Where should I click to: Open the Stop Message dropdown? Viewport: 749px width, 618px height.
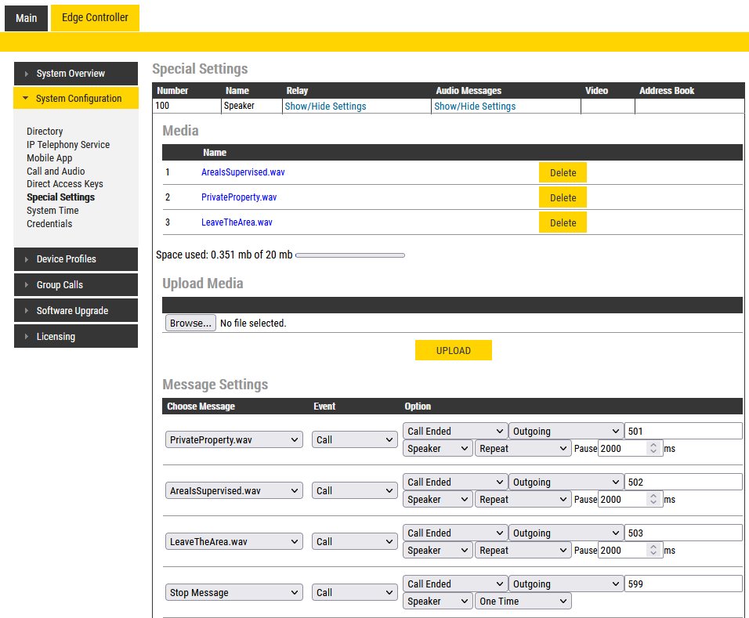234,593
